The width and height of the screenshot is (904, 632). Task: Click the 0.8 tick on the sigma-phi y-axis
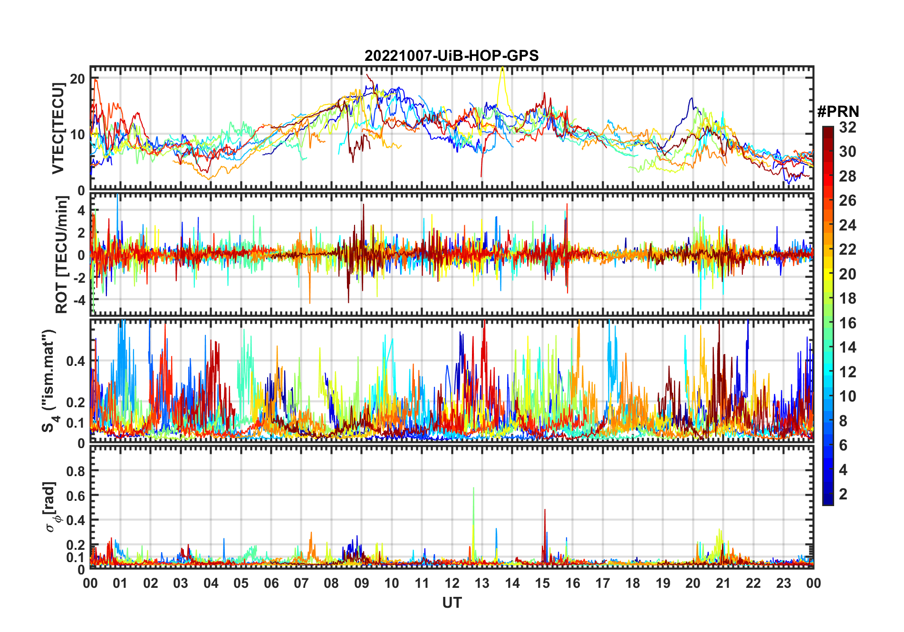click(76, 471)
